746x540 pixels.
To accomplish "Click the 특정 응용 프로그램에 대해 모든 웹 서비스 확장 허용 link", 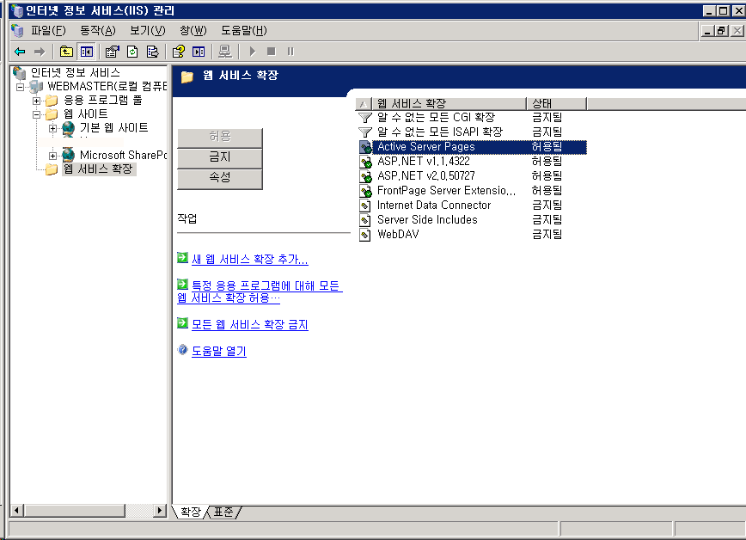I will click(260, 291).
